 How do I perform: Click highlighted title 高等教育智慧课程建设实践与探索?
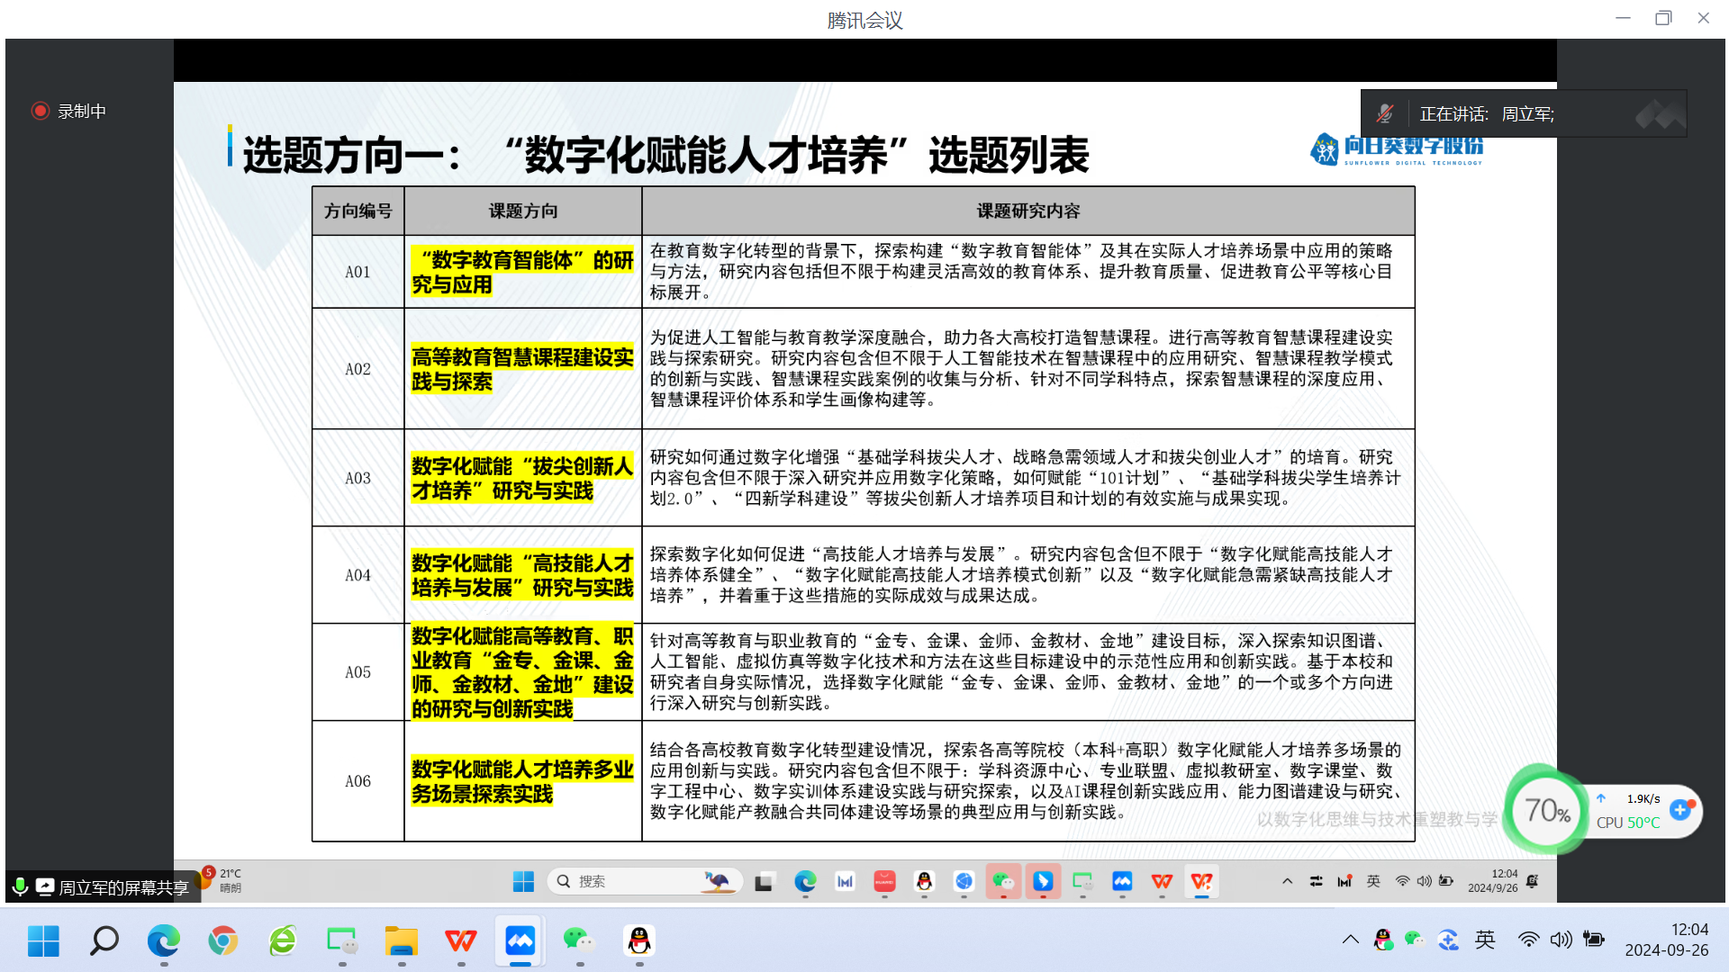click(x=522, y=369)
